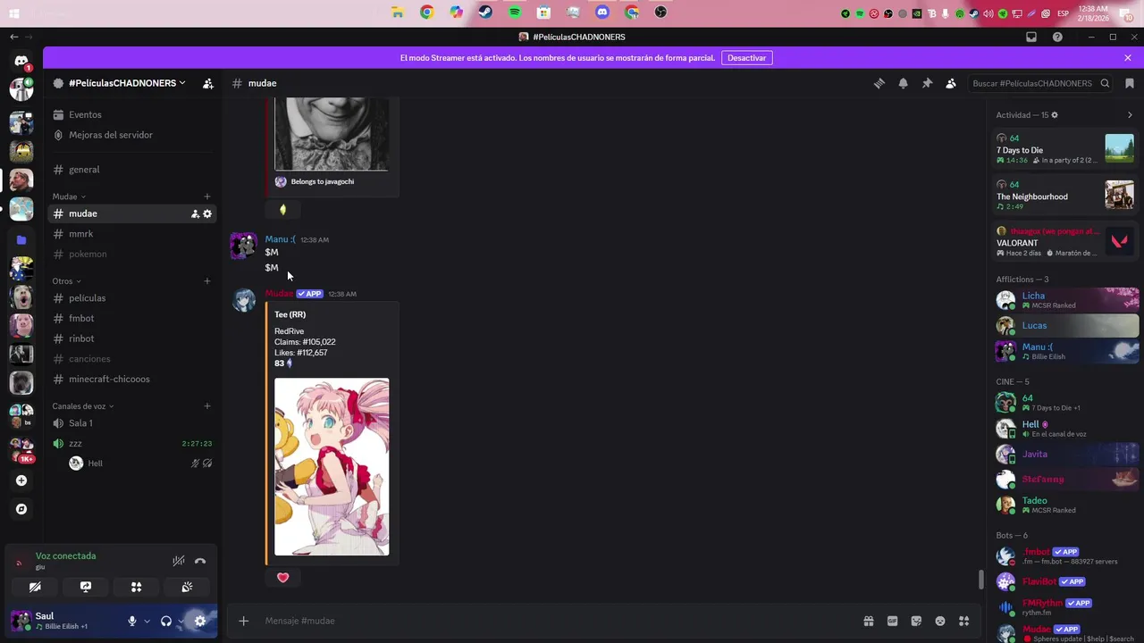Collapse the Mudae category

(x=69, y=196)
